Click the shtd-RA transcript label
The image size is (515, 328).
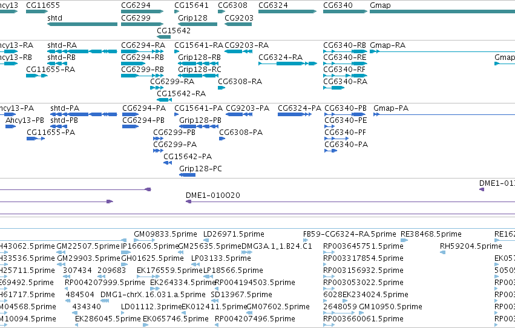[62, 45]
